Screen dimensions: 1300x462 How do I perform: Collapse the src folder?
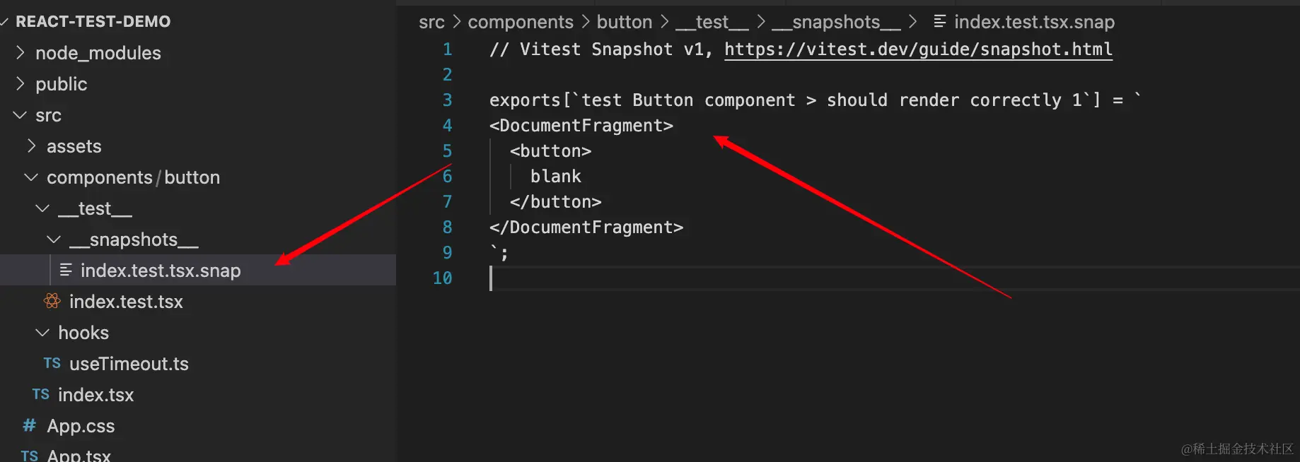pyautogui.click(x=21, y=115)
